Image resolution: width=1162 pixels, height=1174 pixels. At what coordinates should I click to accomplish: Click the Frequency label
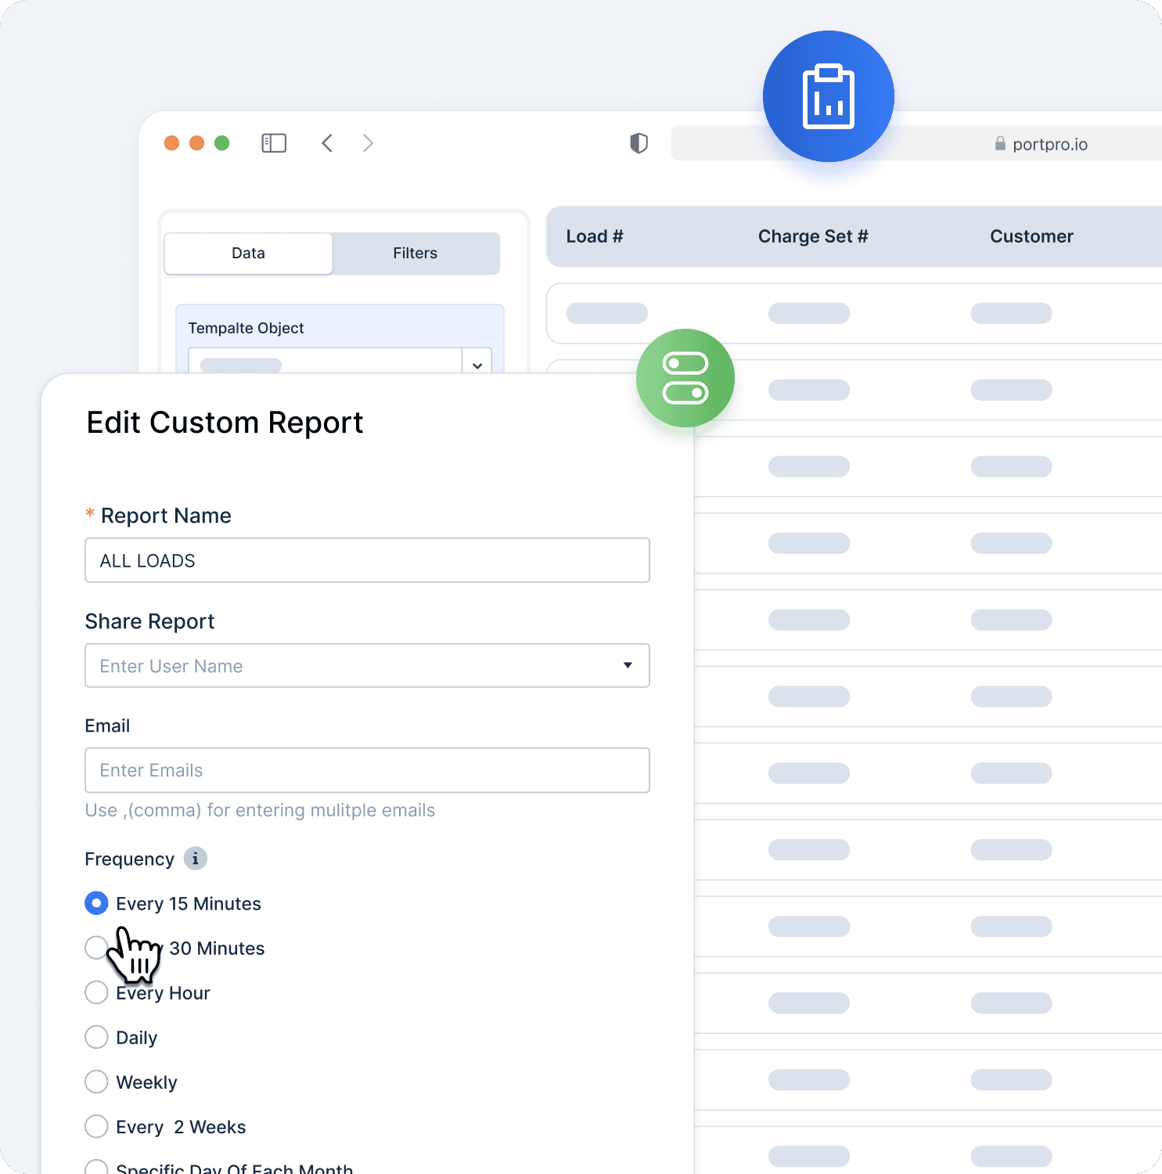(x=129, y=859)
